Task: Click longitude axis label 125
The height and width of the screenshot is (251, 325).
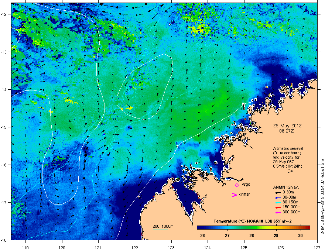Action: click(244, 247)
